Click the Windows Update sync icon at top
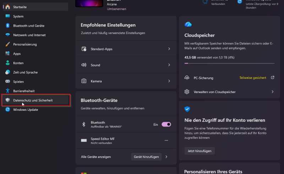Screen dimensions: 284x174 click(x=240, y=2)
